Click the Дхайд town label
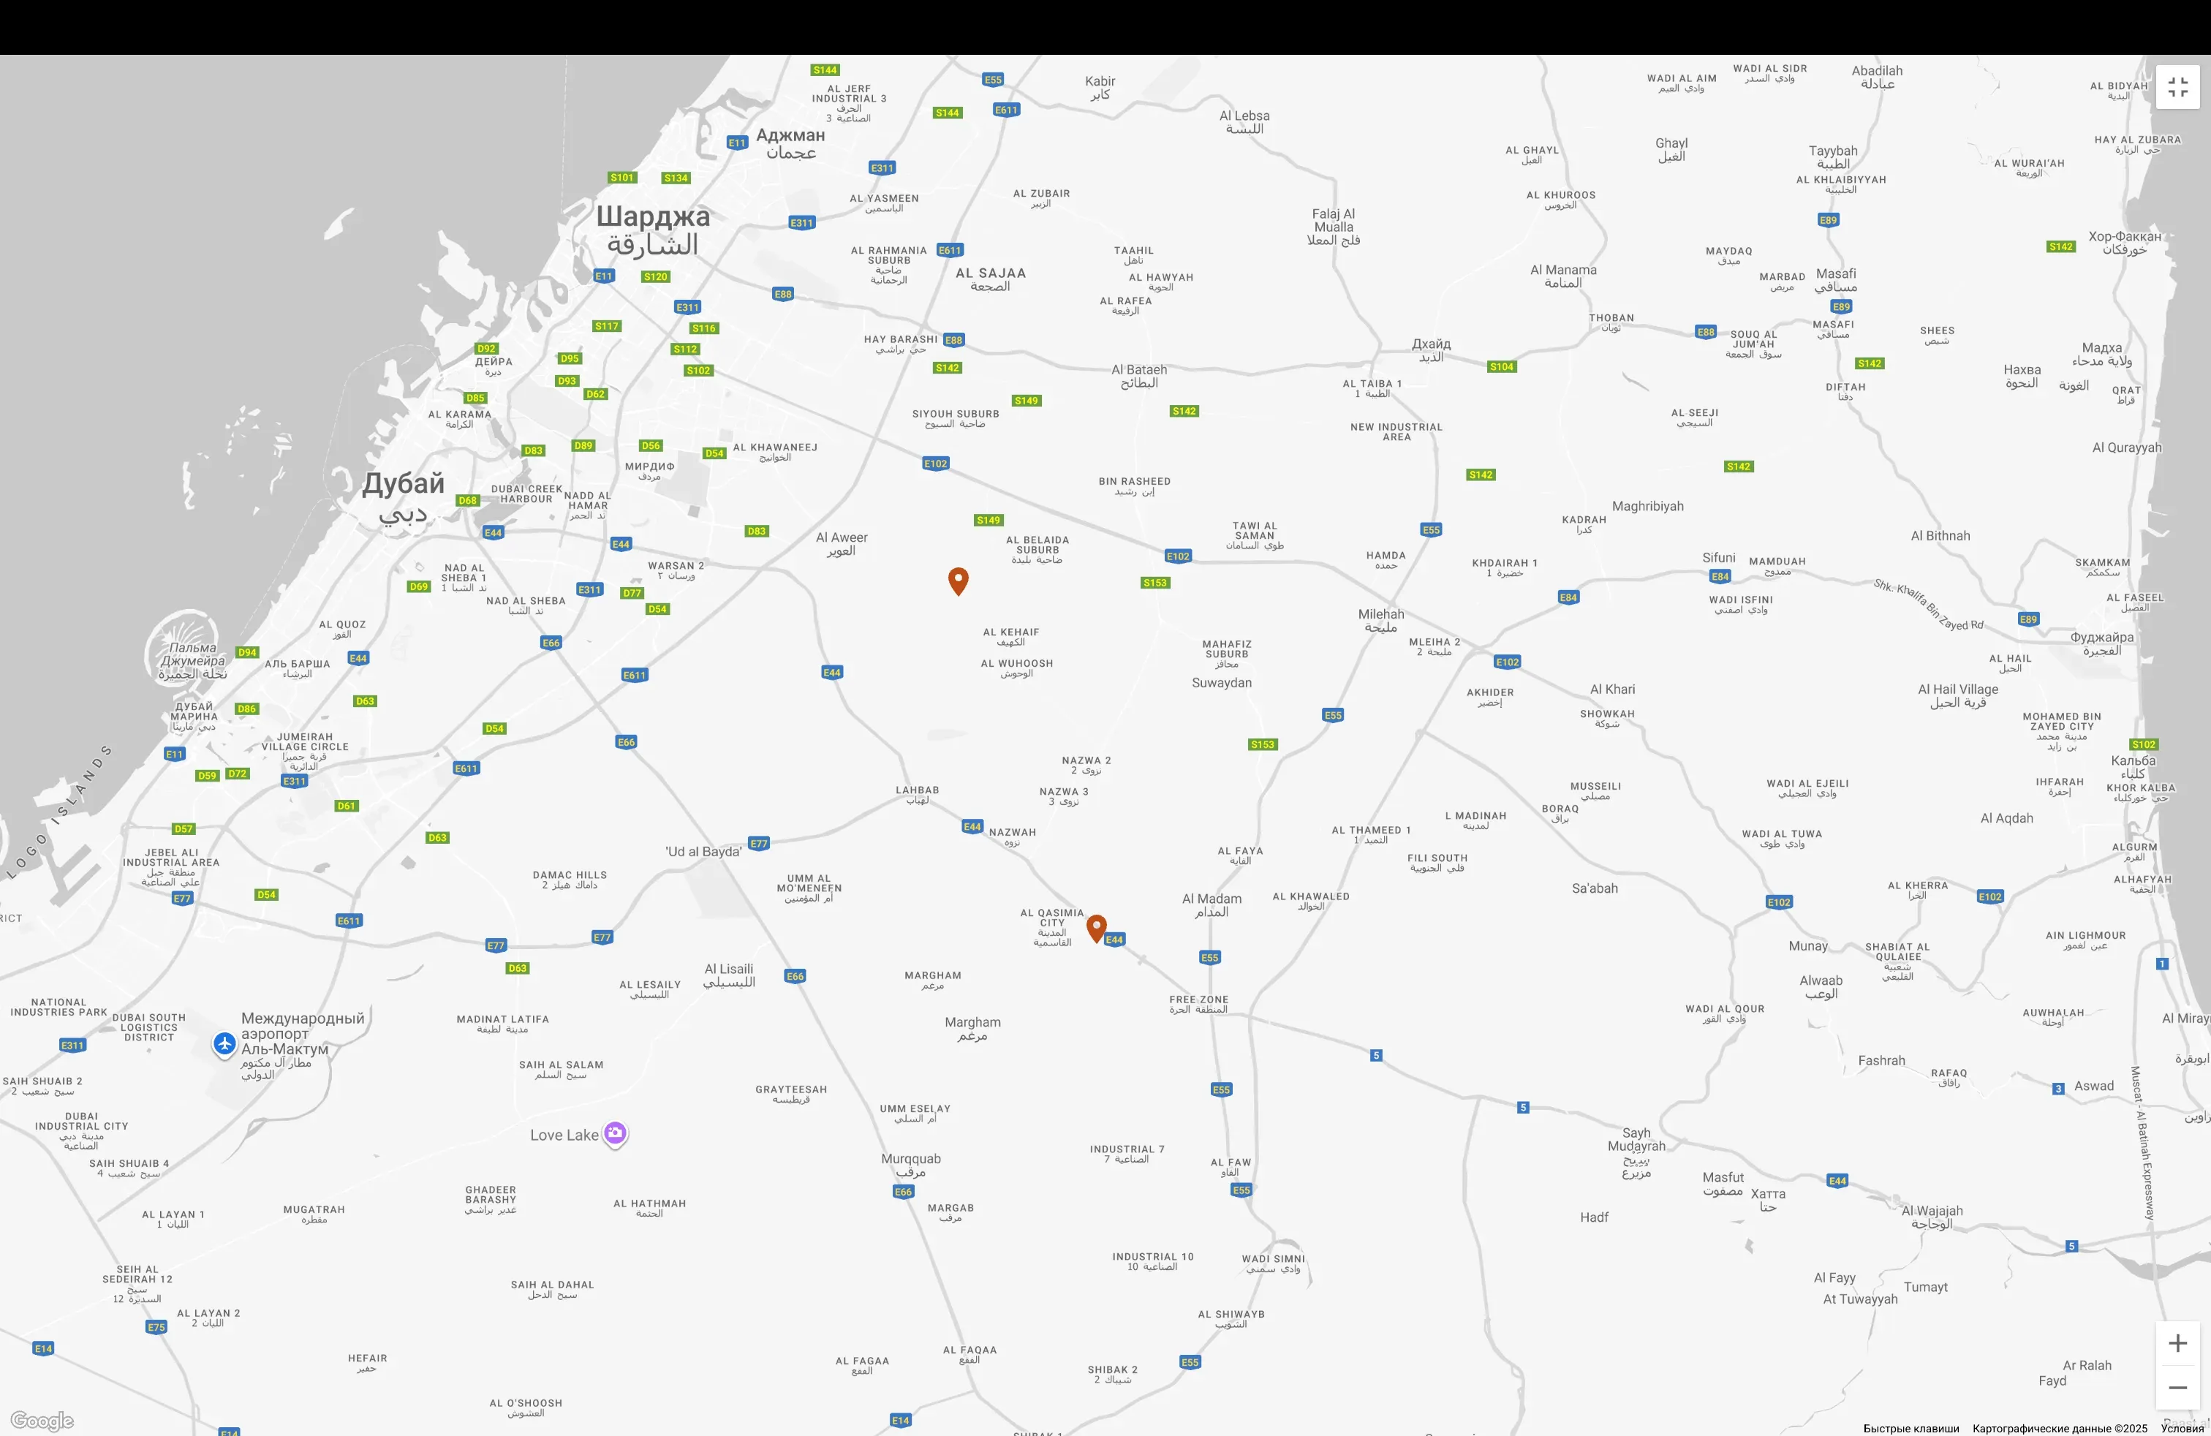This screenshot has width=2211, height=1436. 1431,344
